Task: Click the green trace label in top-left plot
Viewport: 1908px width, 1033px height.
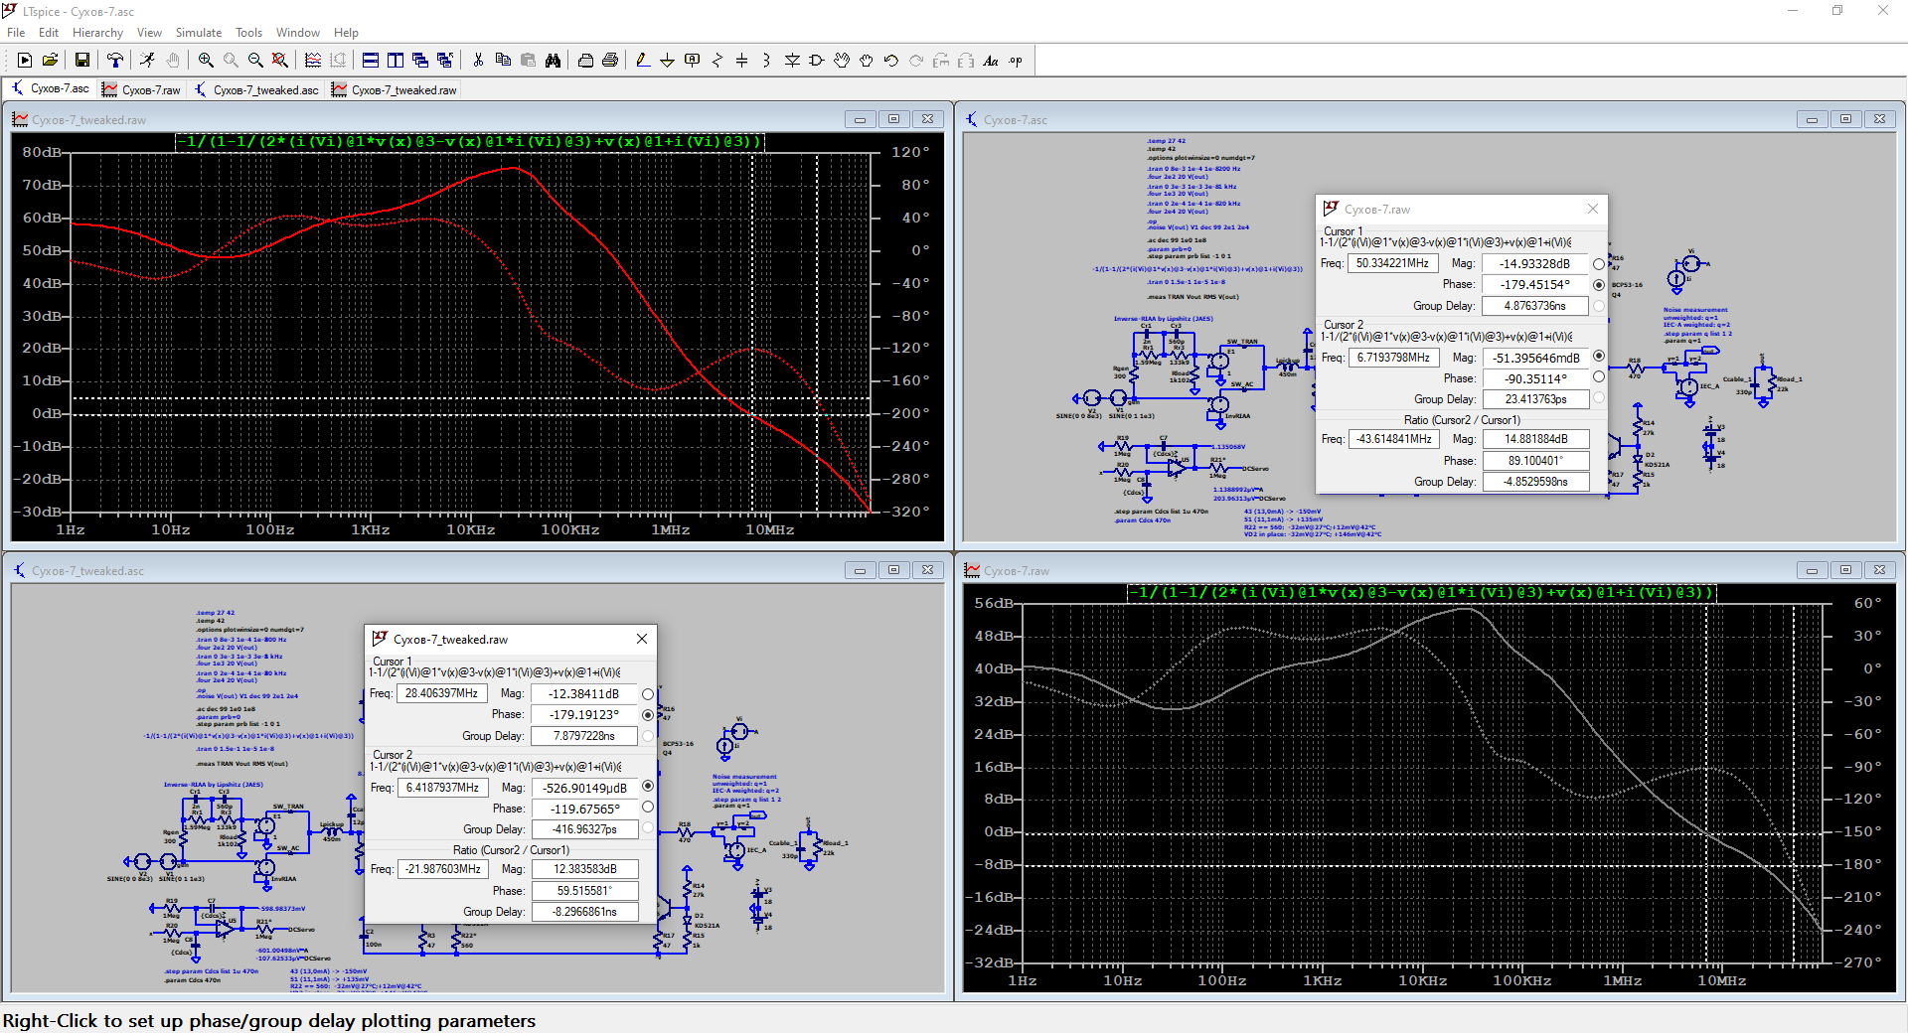Action: click(x=470, y=142)
